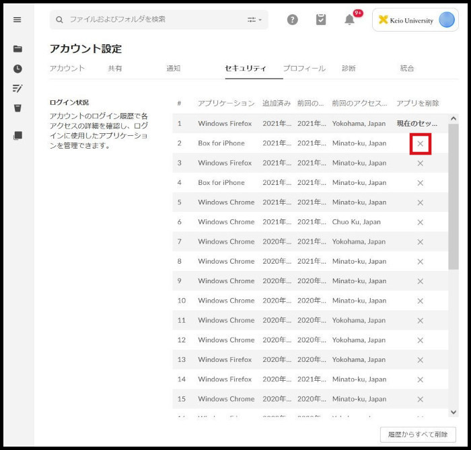Open Box Notes icon in sidebar
The height and width of the screenshot is (450, 471).
[x=17, y=88]
